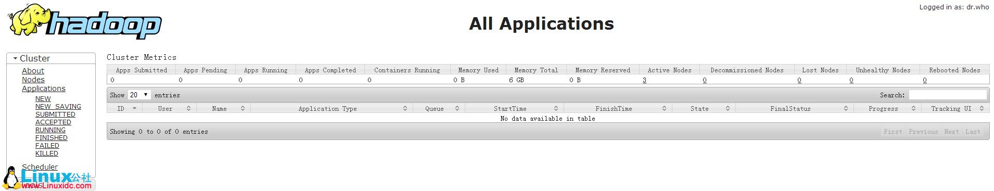The height and width of the screenshot is (191, 994).
Task: Sort table by FinishTime column
Action: pyautogui.click(x=618, y=109)
